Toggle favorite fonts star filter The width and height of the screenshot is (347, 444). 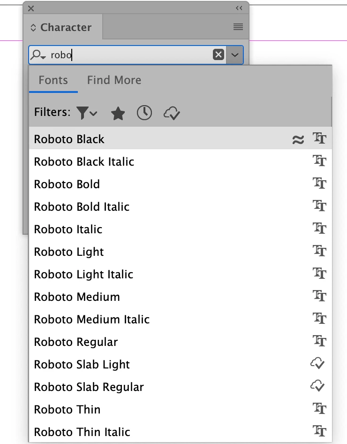click(118, 113)
